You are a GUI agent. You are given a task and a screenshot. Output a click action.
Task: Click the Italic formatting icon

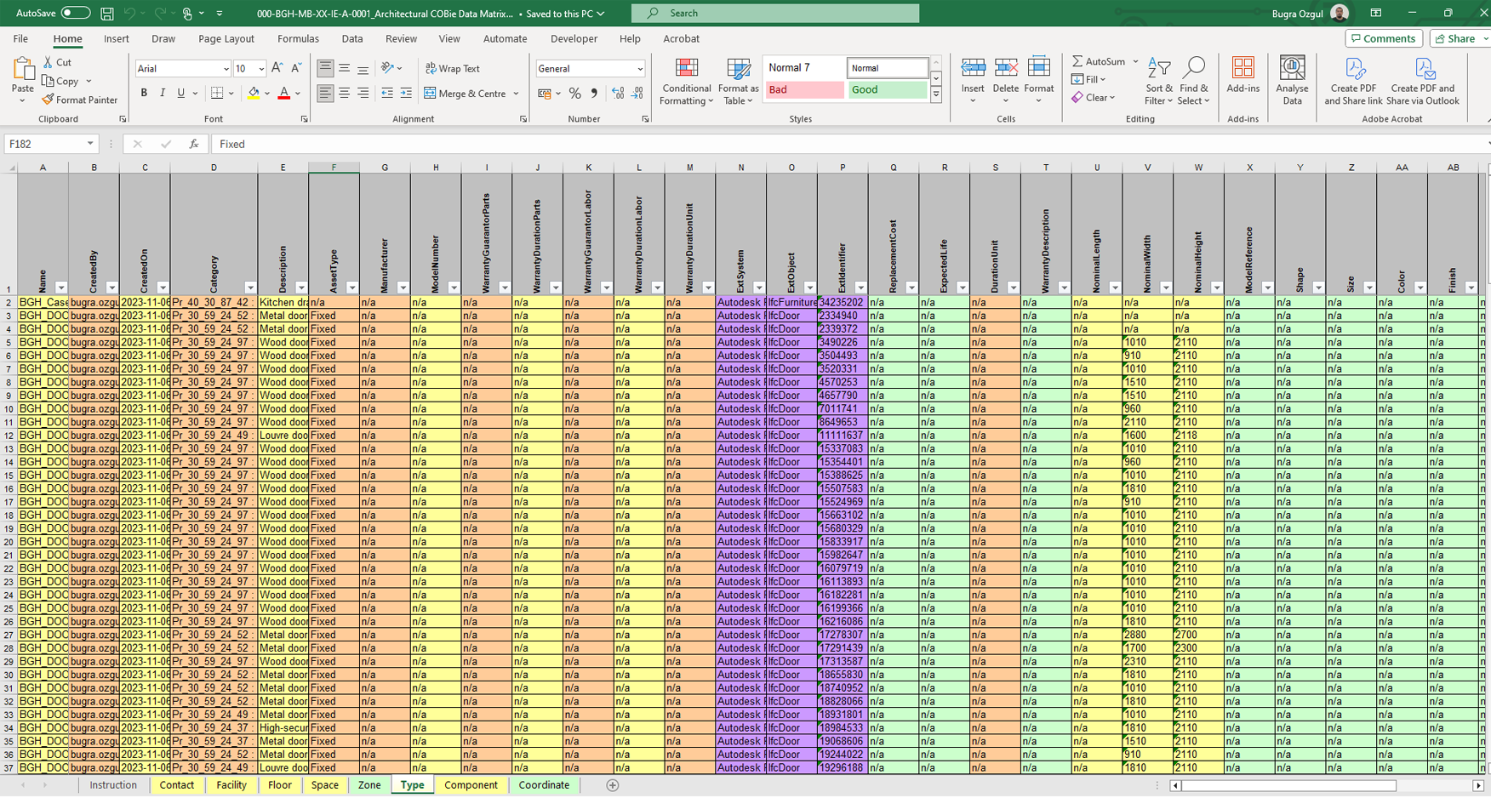(163, 93)
